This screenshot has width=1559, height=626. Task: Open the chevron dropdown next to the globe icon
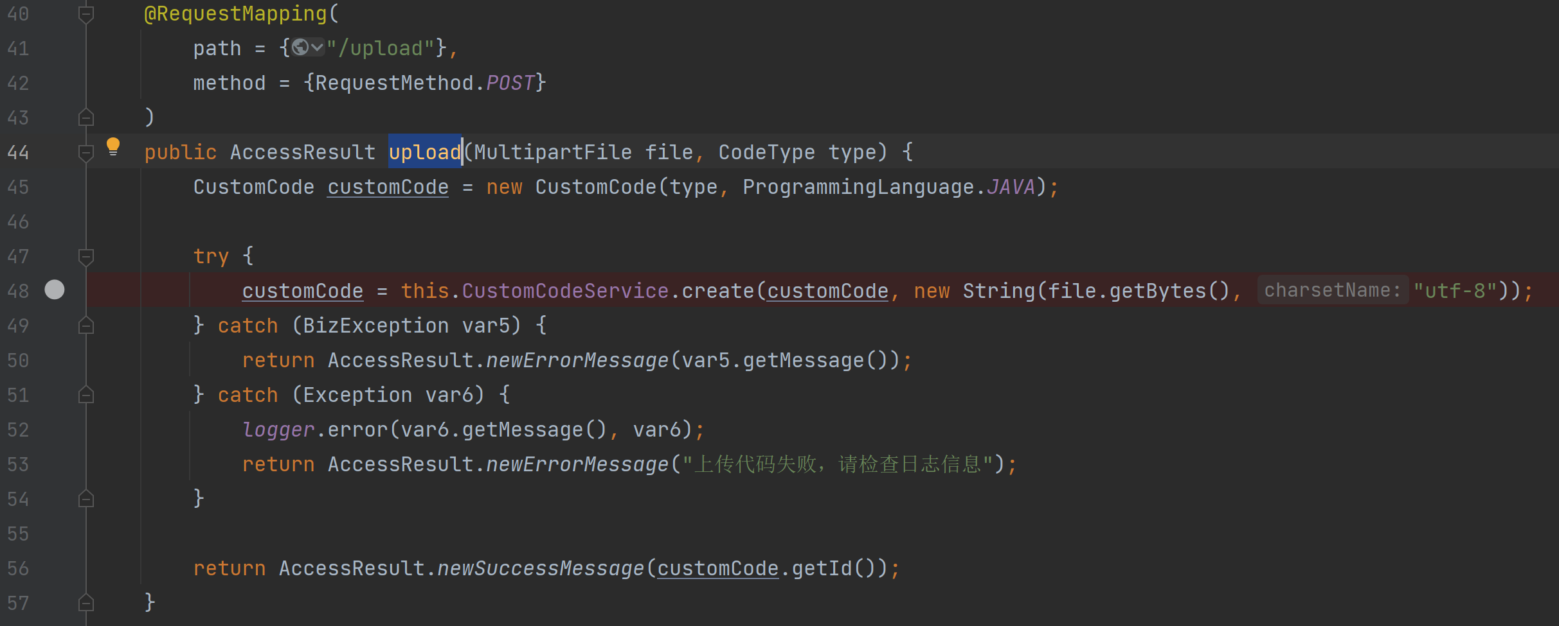317,48
